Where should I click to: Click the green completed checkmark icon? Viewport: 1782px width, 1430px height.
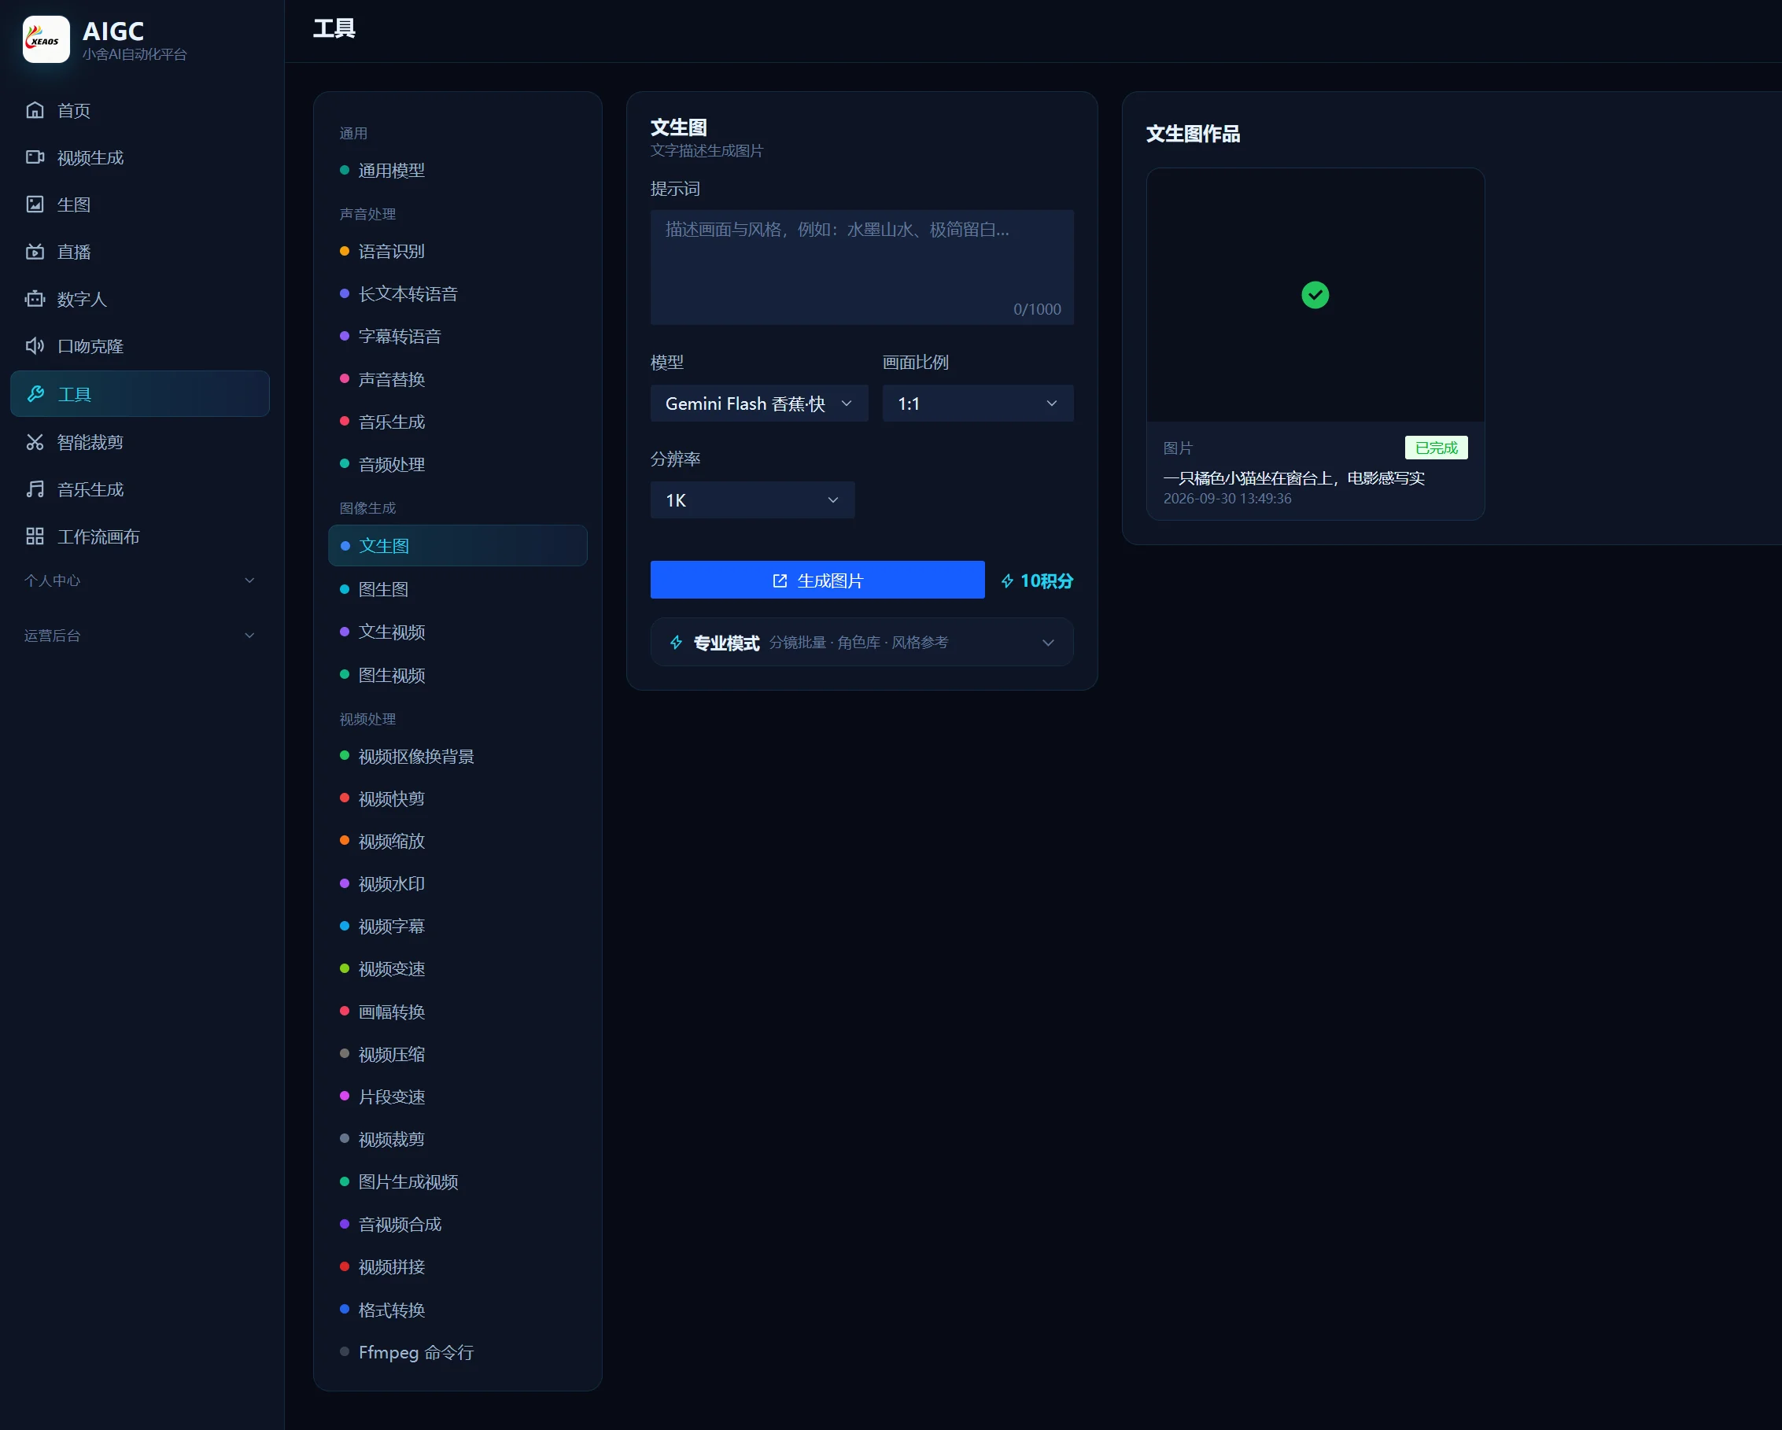(1315, 295)
